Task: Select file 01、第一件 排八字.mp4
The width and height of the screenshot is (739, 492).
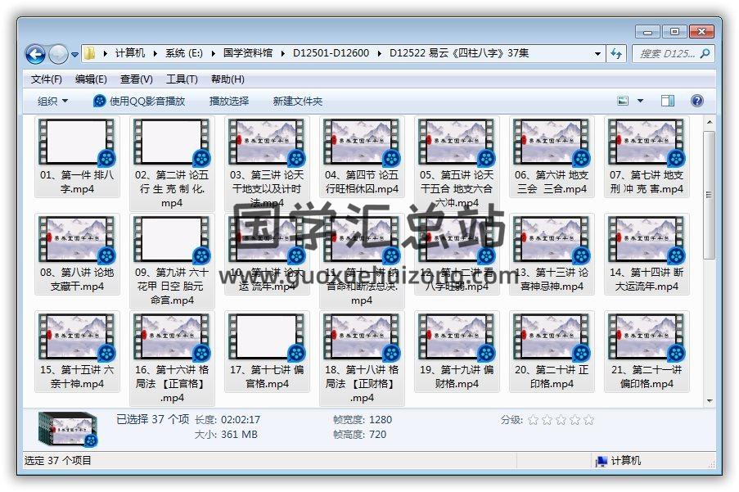Action: click(x=77, y=157)
